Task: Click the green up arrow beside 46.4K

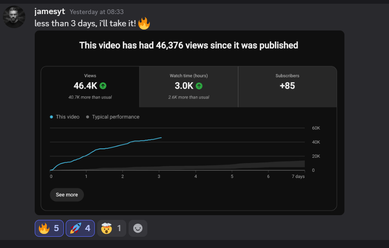Action: coord(103,86)
